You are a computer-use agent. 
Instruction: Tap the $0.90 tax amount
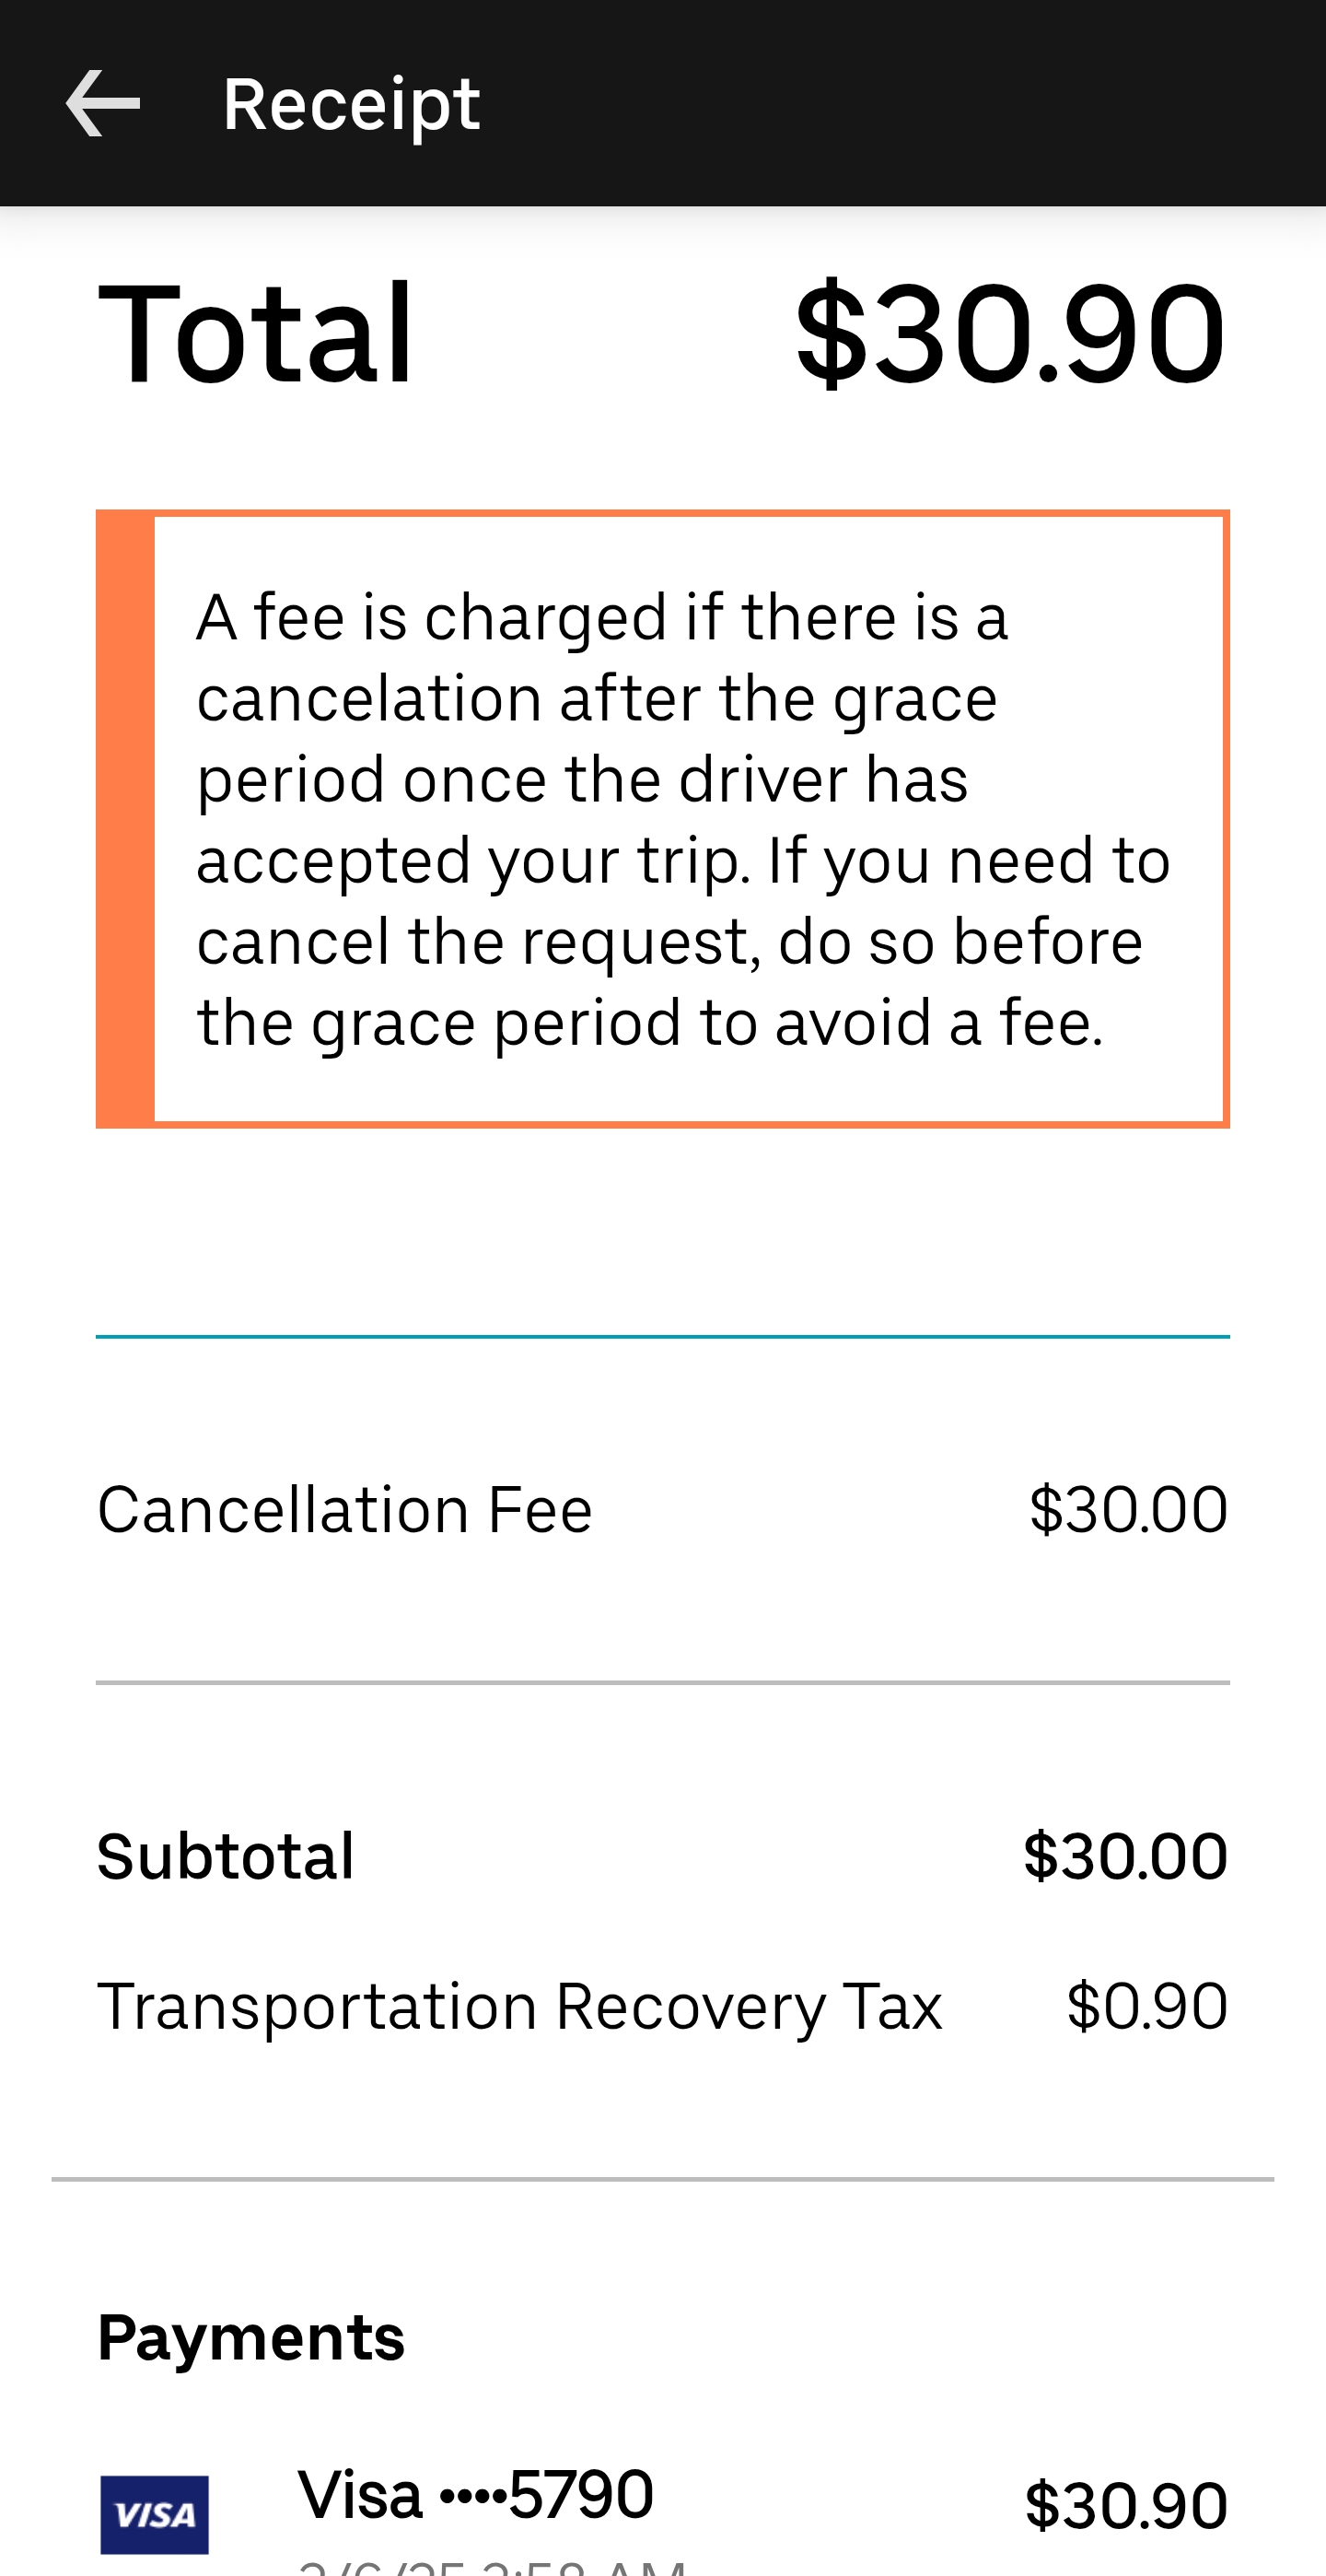[x=1146, y=2006]
